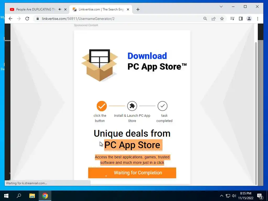Click the task completed checkmark circle

(x=163, y=106)
